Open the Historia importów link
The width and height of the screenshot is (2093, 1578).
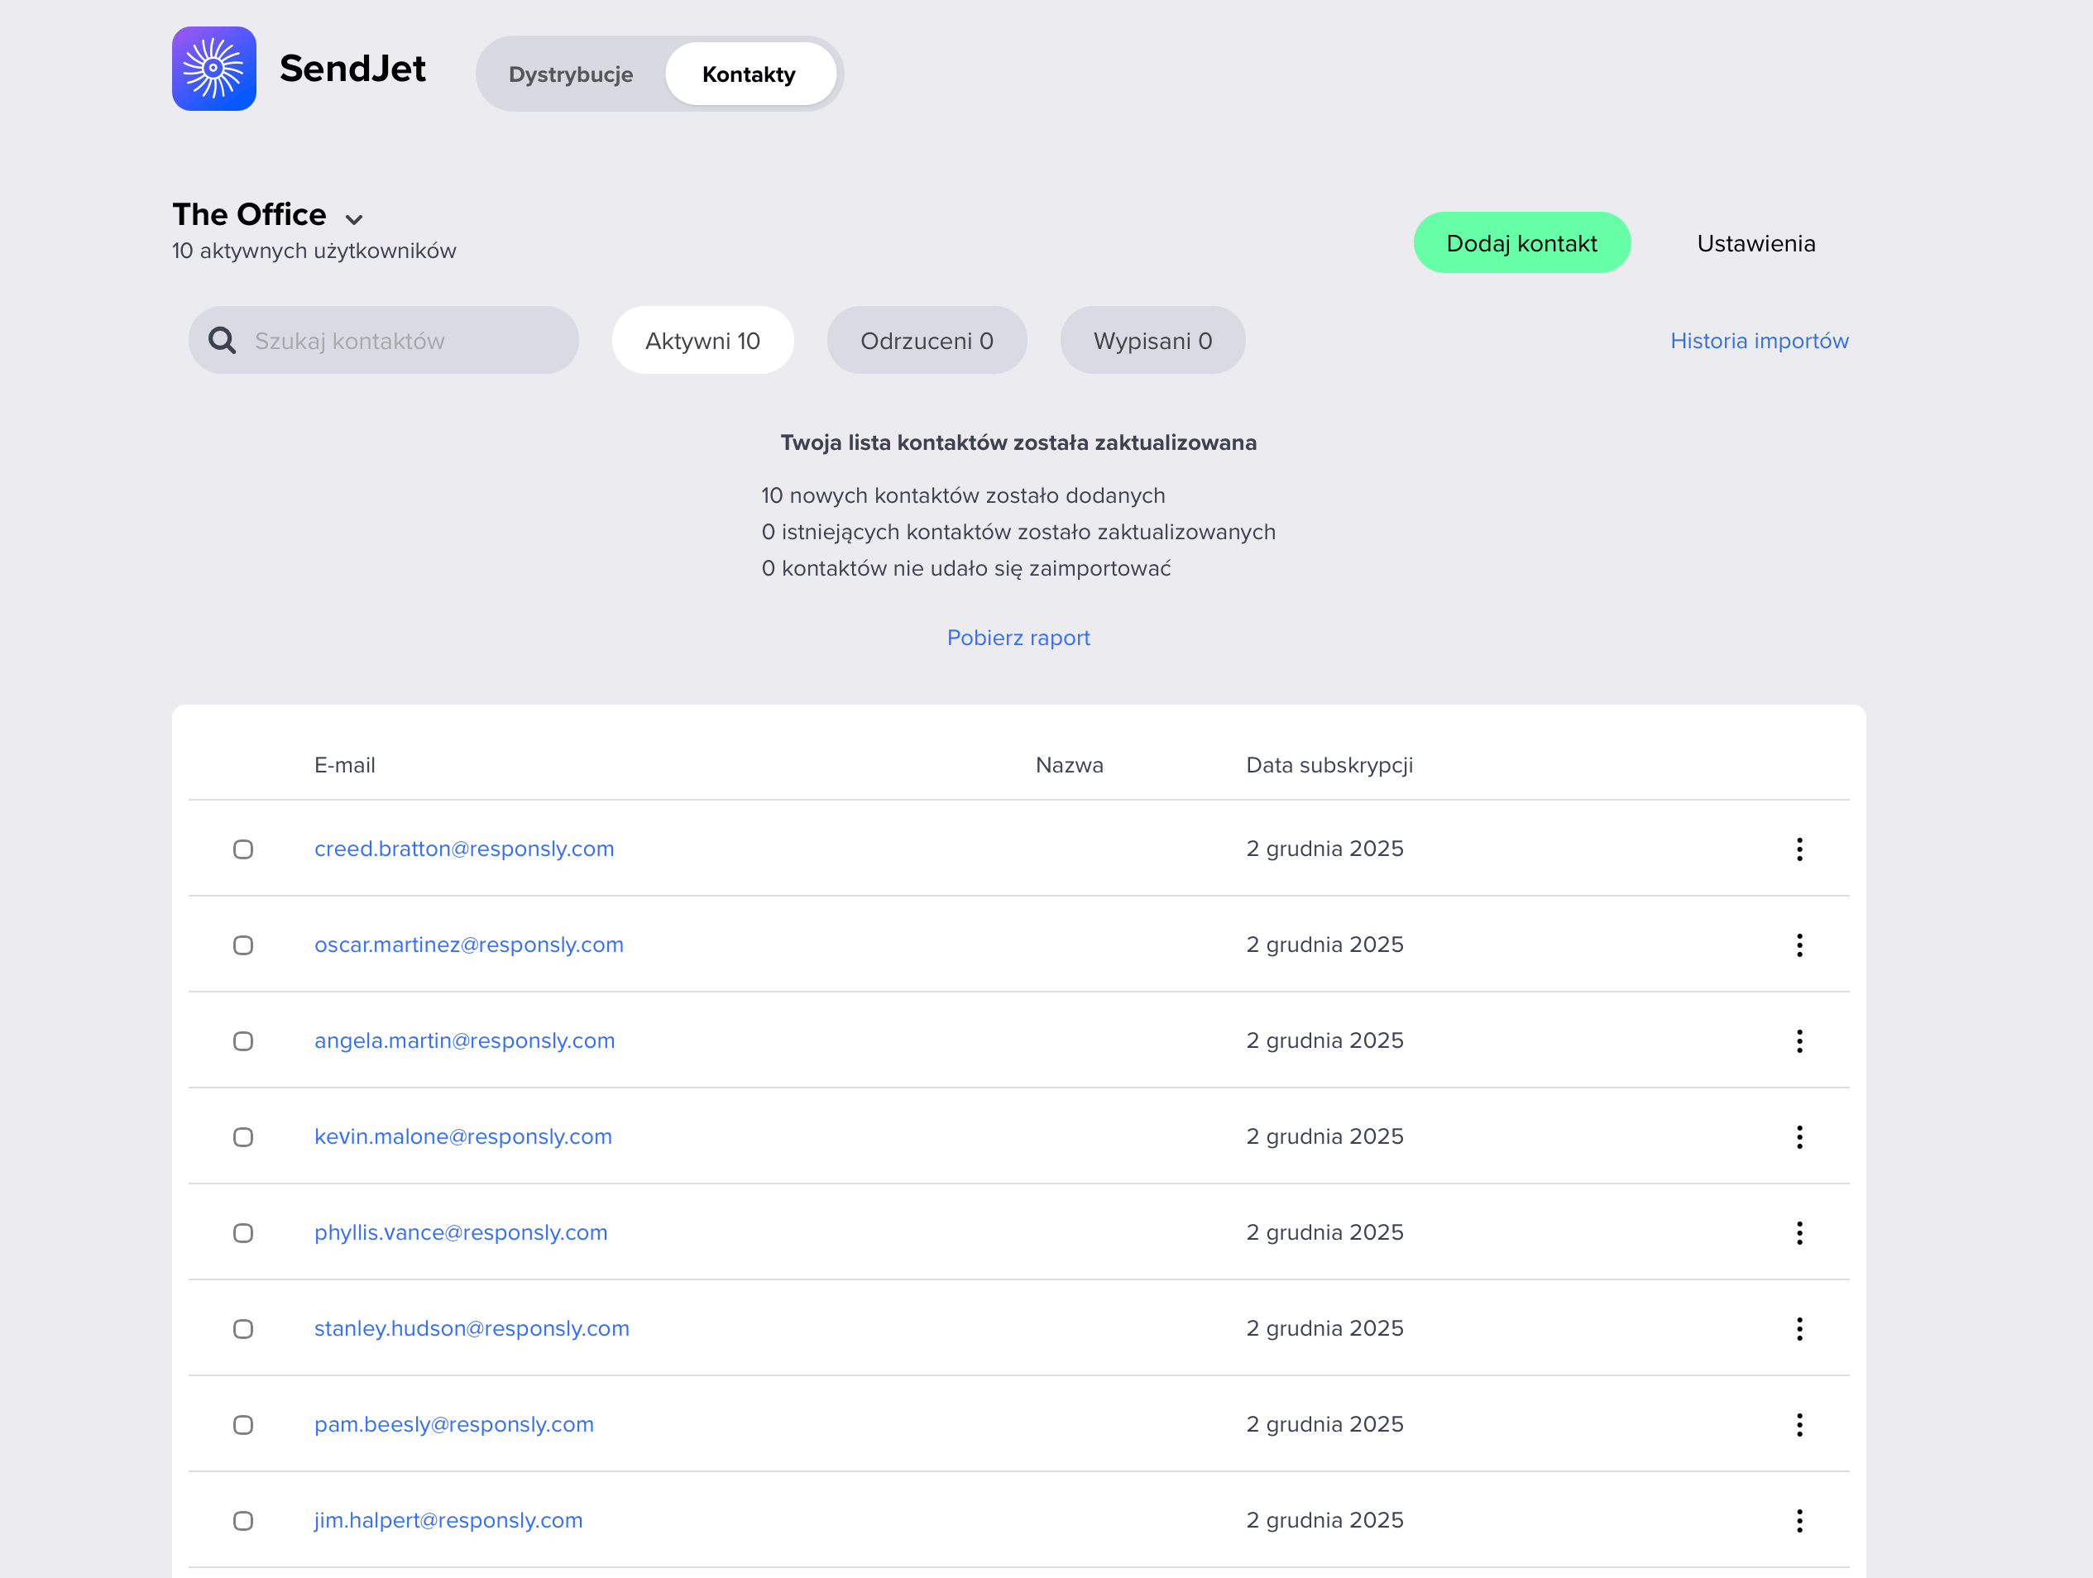(x=1758, y=341)
